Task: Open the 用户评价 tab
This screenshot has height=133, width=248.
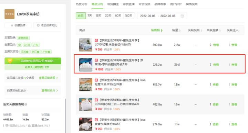Action: click(x=176, y=4)
